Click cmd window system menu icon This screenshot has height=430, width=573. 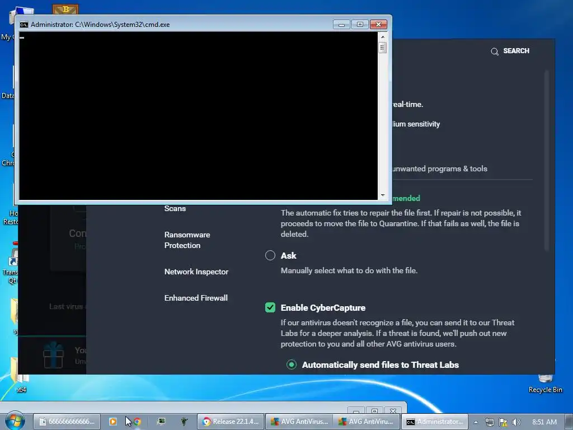(24, 25)
